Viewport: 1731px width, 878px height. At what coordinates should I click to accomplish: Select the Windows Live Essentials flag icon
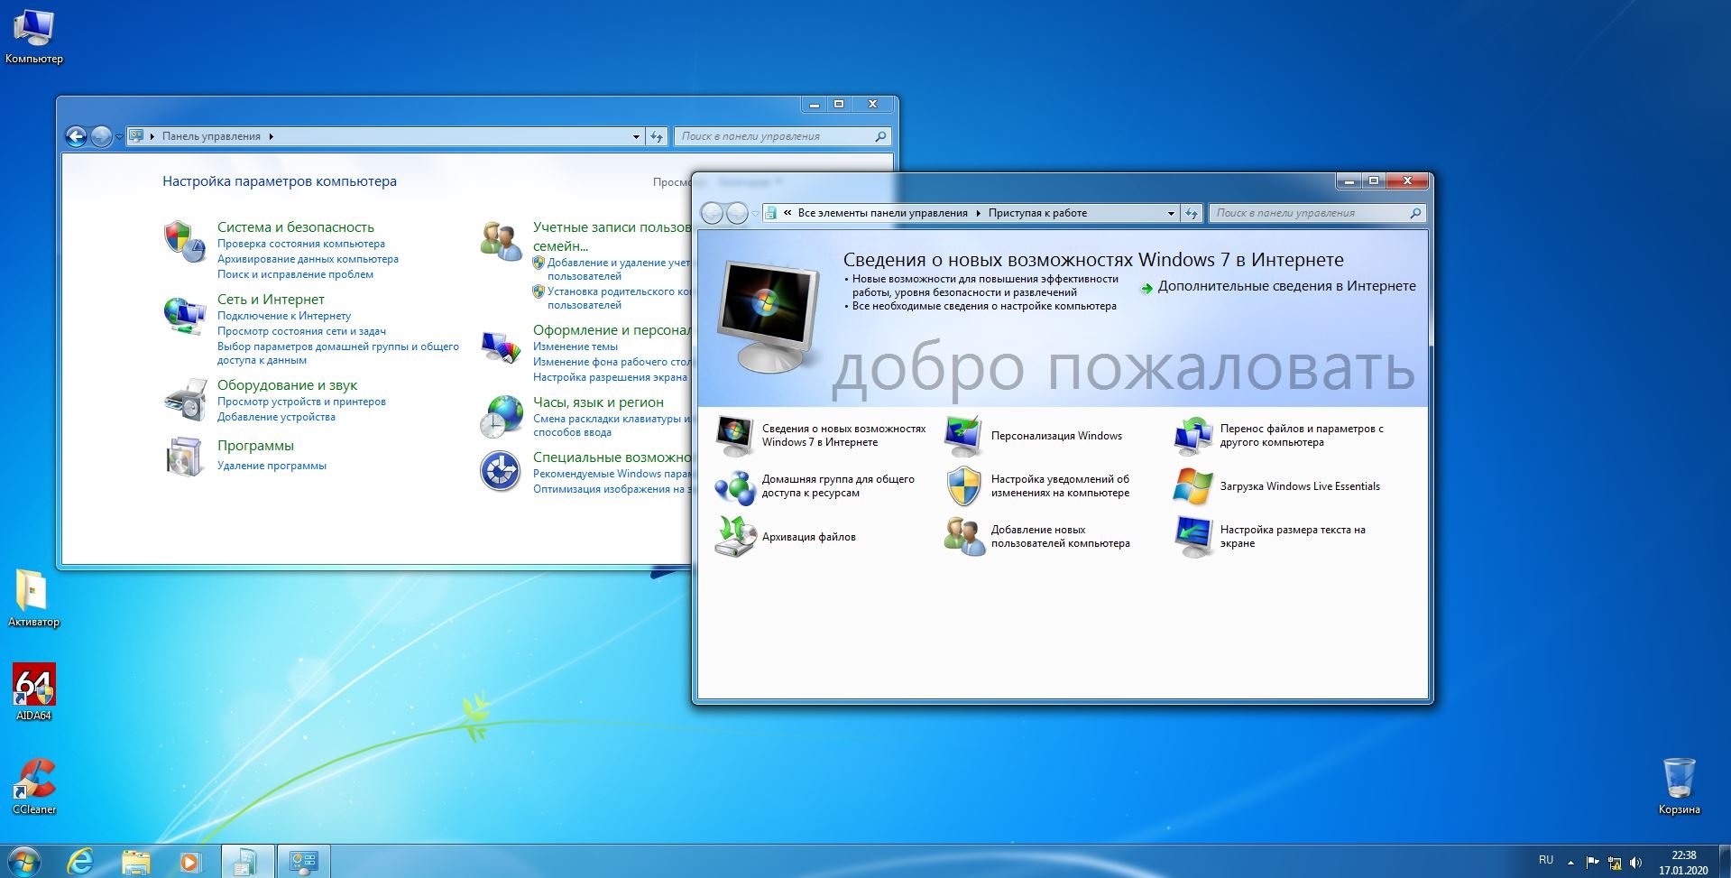coord(1193,486)
